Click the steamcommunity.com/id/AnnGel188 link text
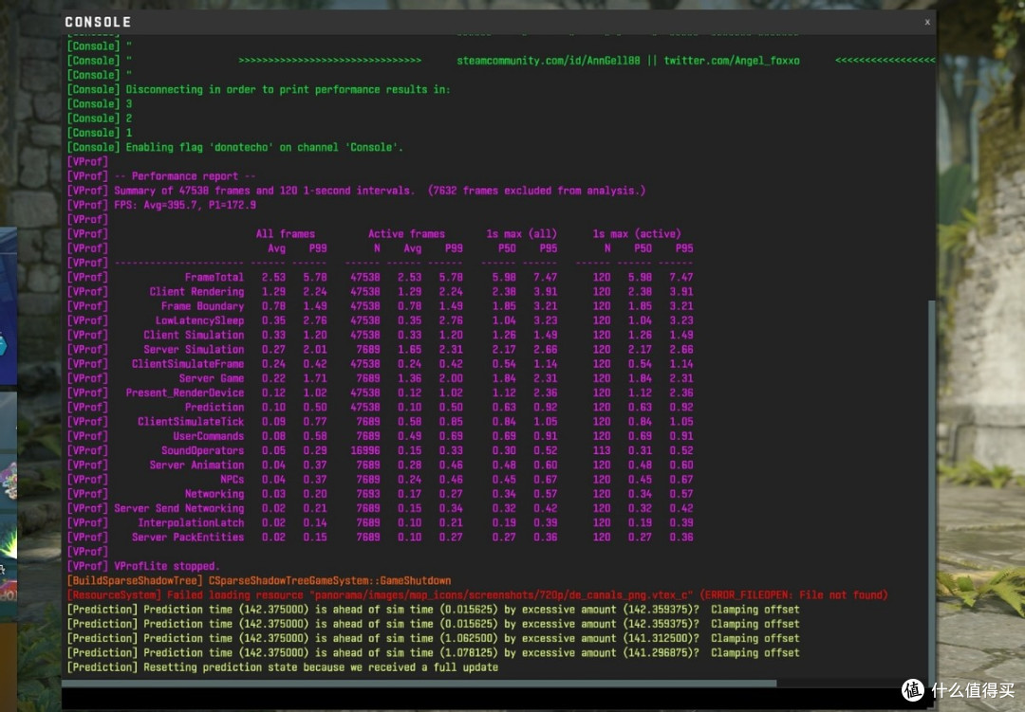The image size is (1025, 712). [x=549, y=61]
